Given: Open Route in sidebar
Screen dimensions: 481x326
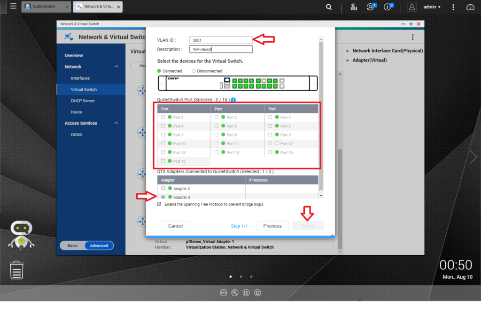Looking at the screenshot, I should (77, 112).
